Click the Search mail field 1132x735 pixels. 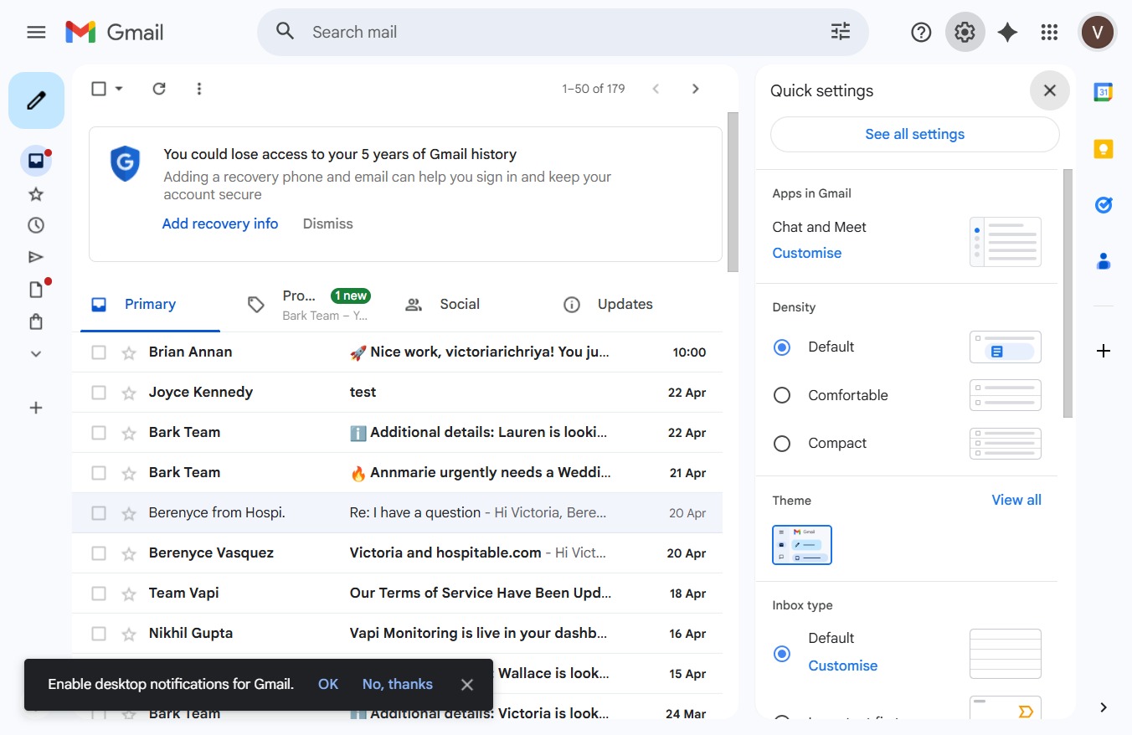[x=563, y=33]
